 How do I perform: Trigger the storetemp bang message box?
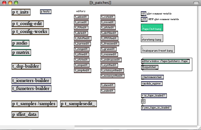(152, 38)
